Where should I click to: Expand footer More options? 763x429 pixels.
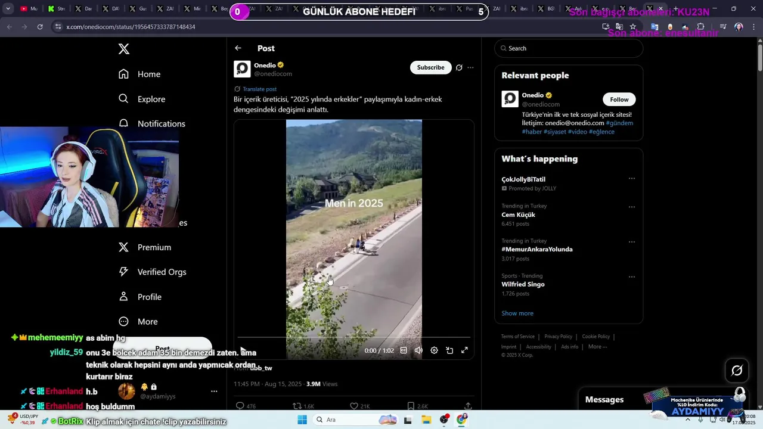click(597, 347)
